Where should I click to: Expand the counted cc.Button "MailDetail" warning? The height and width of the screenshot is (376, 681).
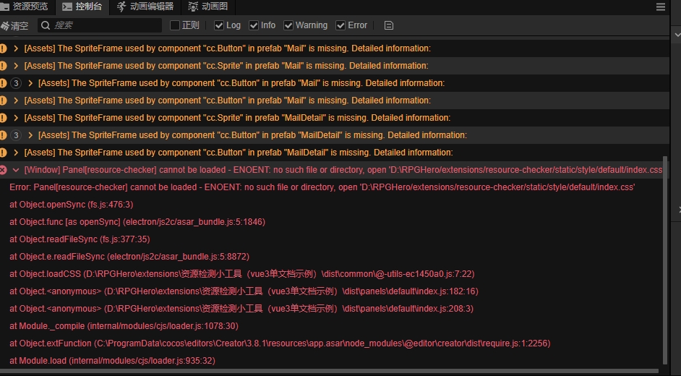pyautogui.click(x=30, y=135)
